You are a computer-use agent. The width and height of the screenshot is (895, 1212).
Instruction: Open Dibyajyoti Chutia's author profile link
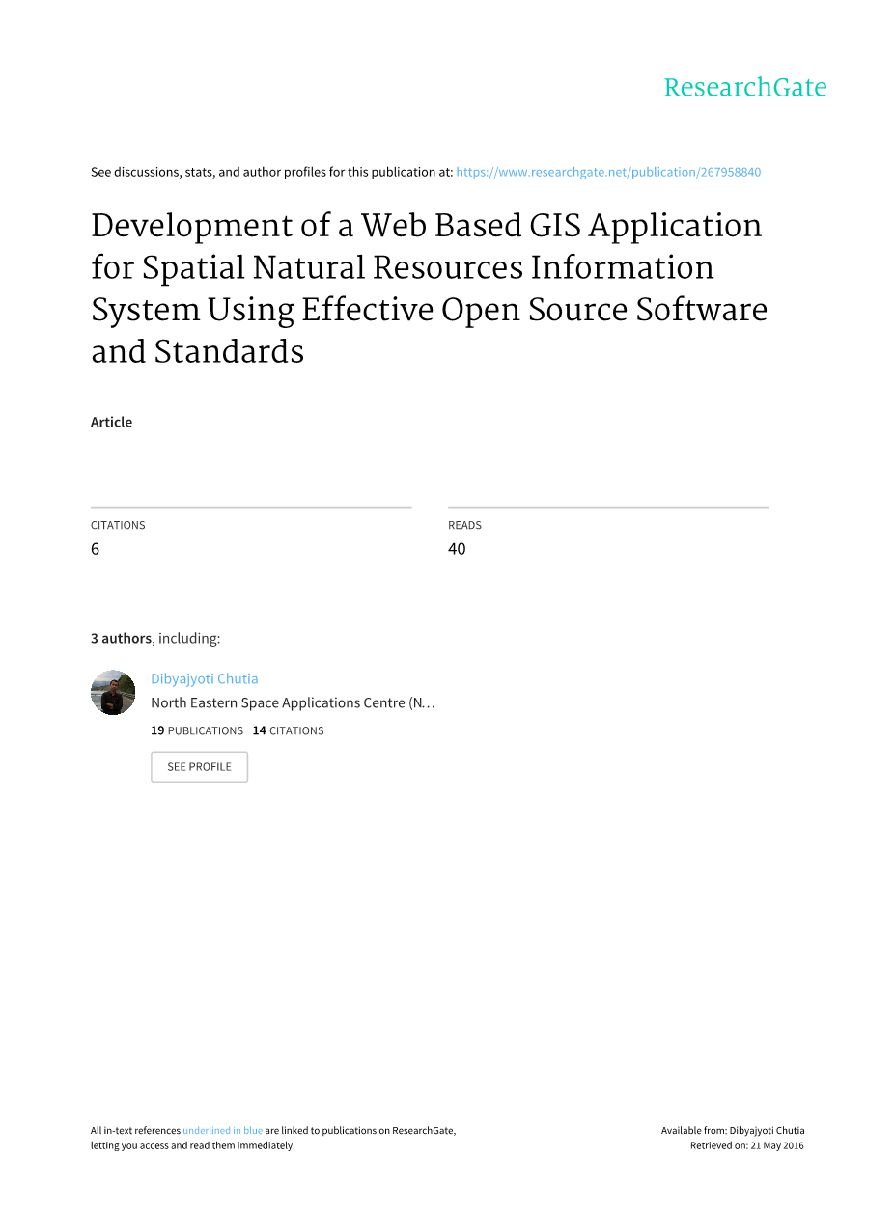(205, 678)
